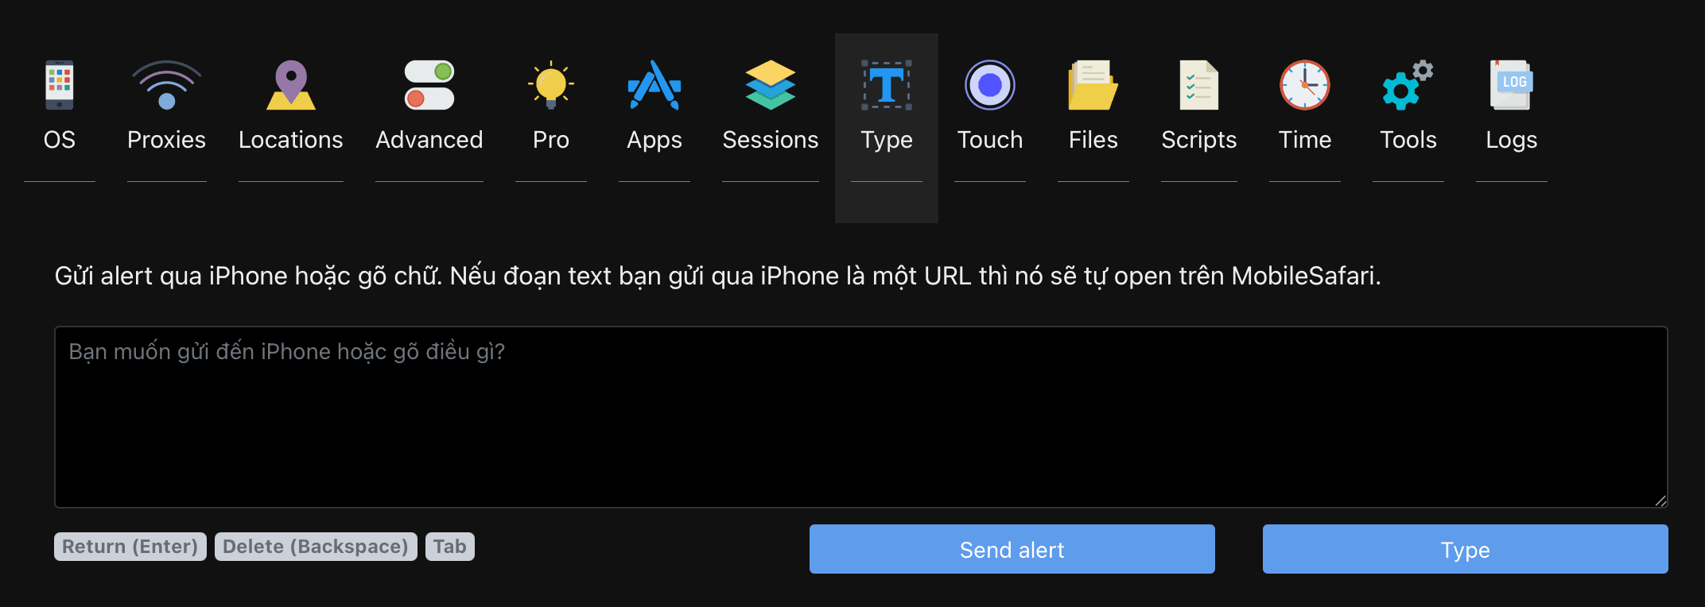
Task: Click the Delete (Backspace) key button
Action: tap(316, 547)
